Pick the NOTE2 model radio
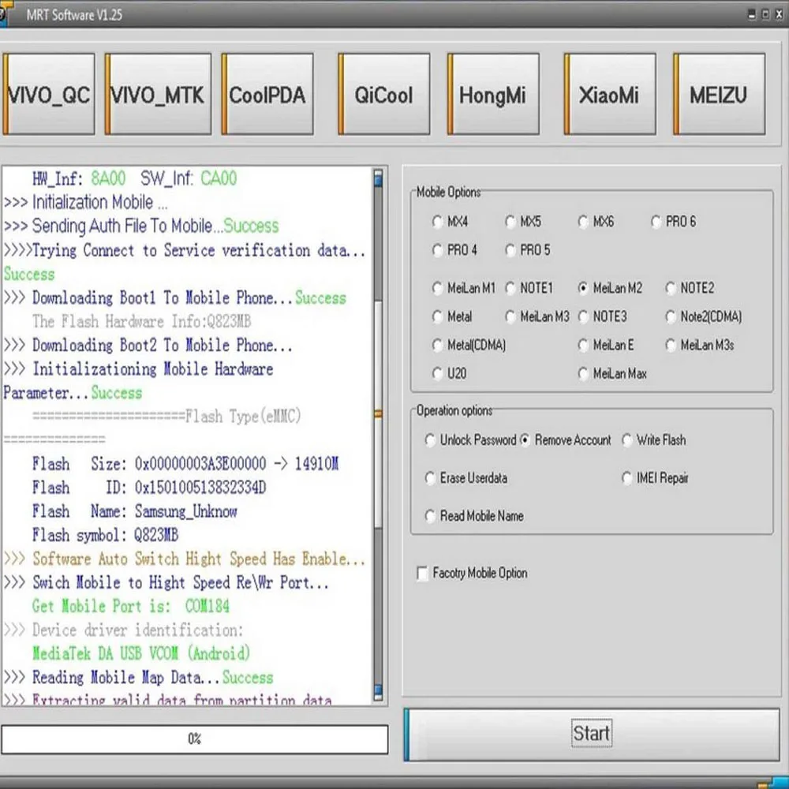Viewport: 789px width, 789px height. pyautogui.click(x=690, y=288)
